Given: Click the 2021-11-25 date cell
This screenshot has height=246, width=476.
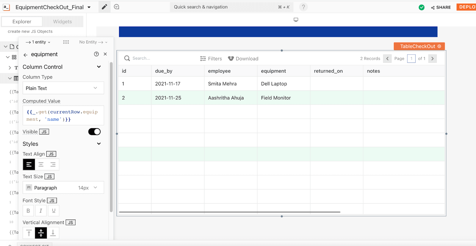Looking at the screenshot, I should point(178,98).
